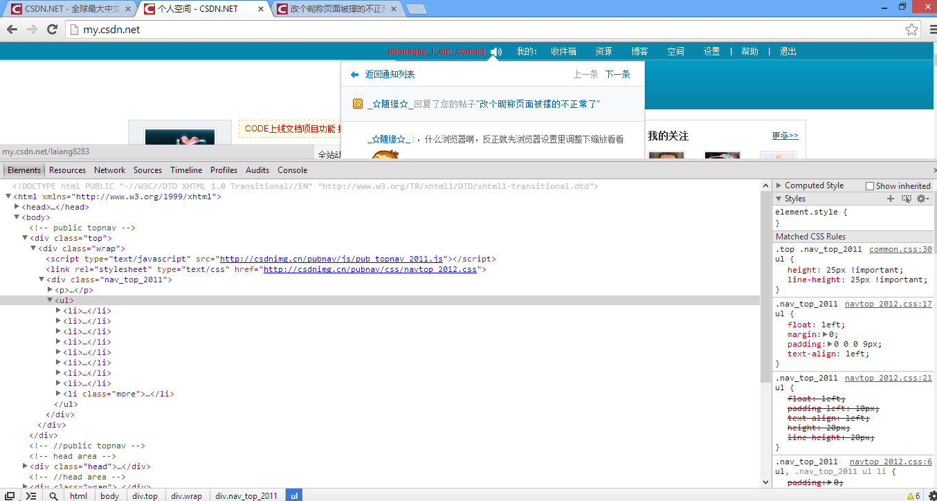Reload the my.csdn.net page
The height and width of the screenshot is (501, 937).
point(52,29)
